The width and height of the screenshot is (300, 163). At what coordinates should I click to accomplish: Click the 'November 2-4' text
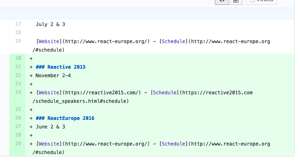(53, 76)
